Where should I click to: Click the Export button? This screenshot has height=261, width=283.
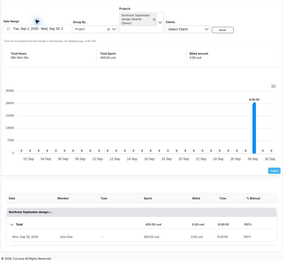[274, 171]
